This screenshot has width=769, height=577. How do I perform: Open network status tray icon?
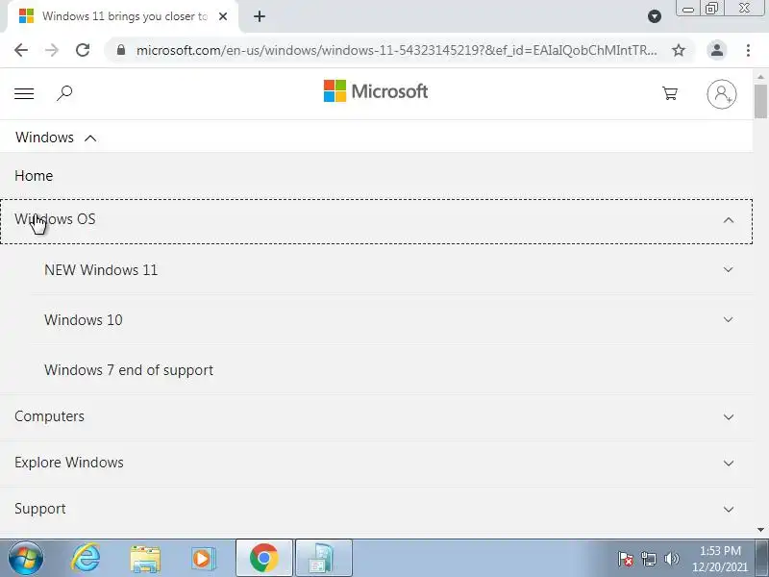coord(648,559)
